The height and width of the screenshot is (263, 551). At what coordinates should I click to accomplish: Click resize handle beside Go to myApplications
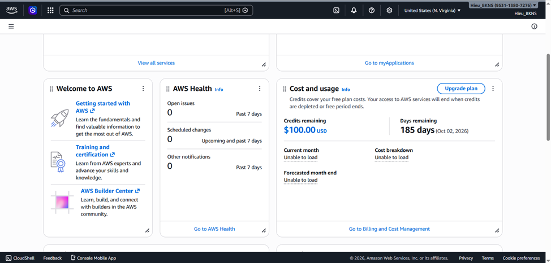click(x=497, y=64)
